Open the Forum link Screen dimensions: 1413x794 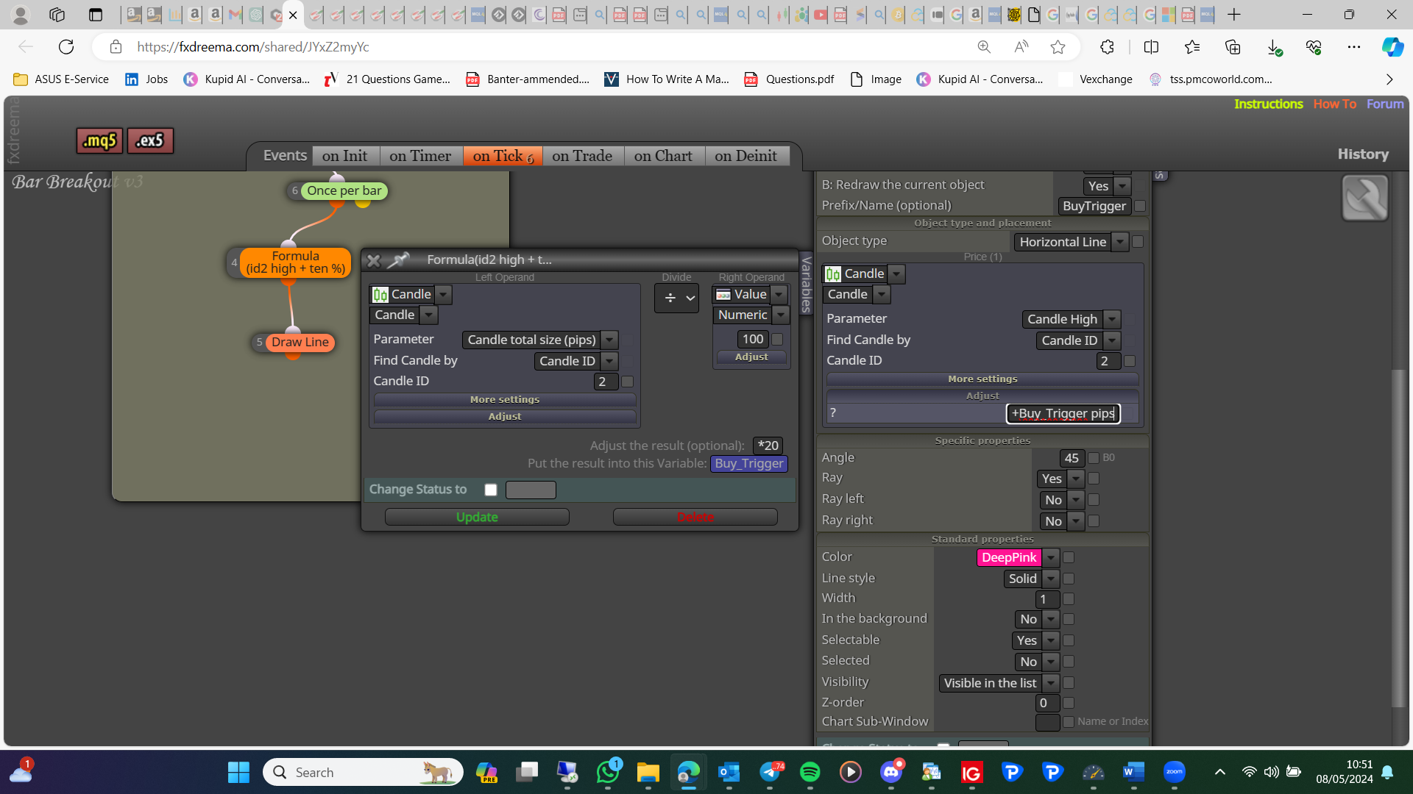(x=1385, y=104)
